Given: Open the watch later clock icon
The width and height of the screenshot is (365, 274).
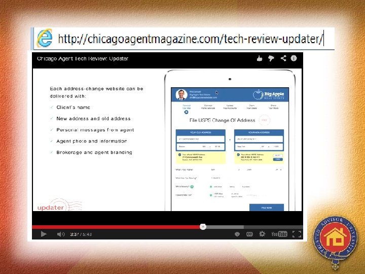Looking at the screenshot, I should (x=237, y=234).
